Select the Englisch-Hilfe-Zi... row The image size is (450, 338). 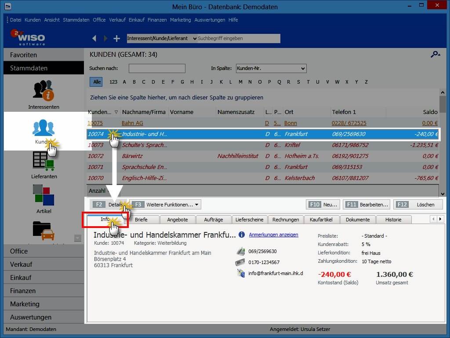click(263, 178)
